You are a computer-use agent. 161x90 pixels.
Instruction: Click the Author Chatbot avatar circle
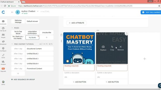point(18,12)
